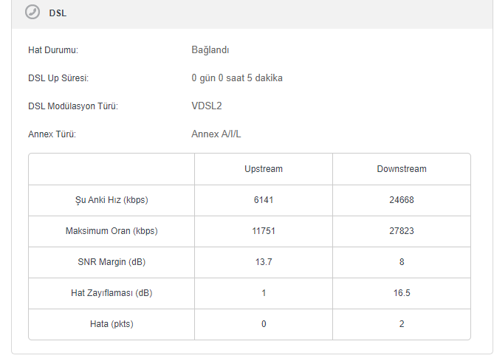Viewport: 494px width, 361px height.
Task: Click downstream current speed 24668
Action: (x=402, y=200)
